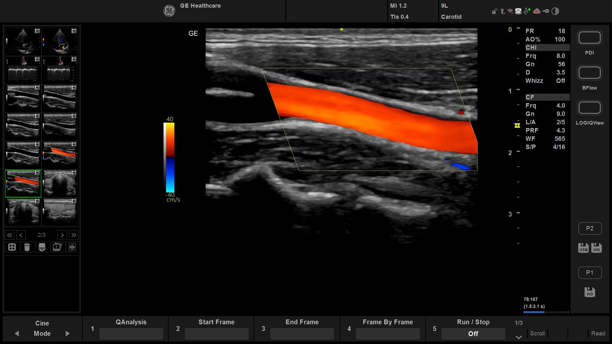Screen dimensions: 612x344
Task: Toggle the LOGIQView button
Action: pos(589,108)
